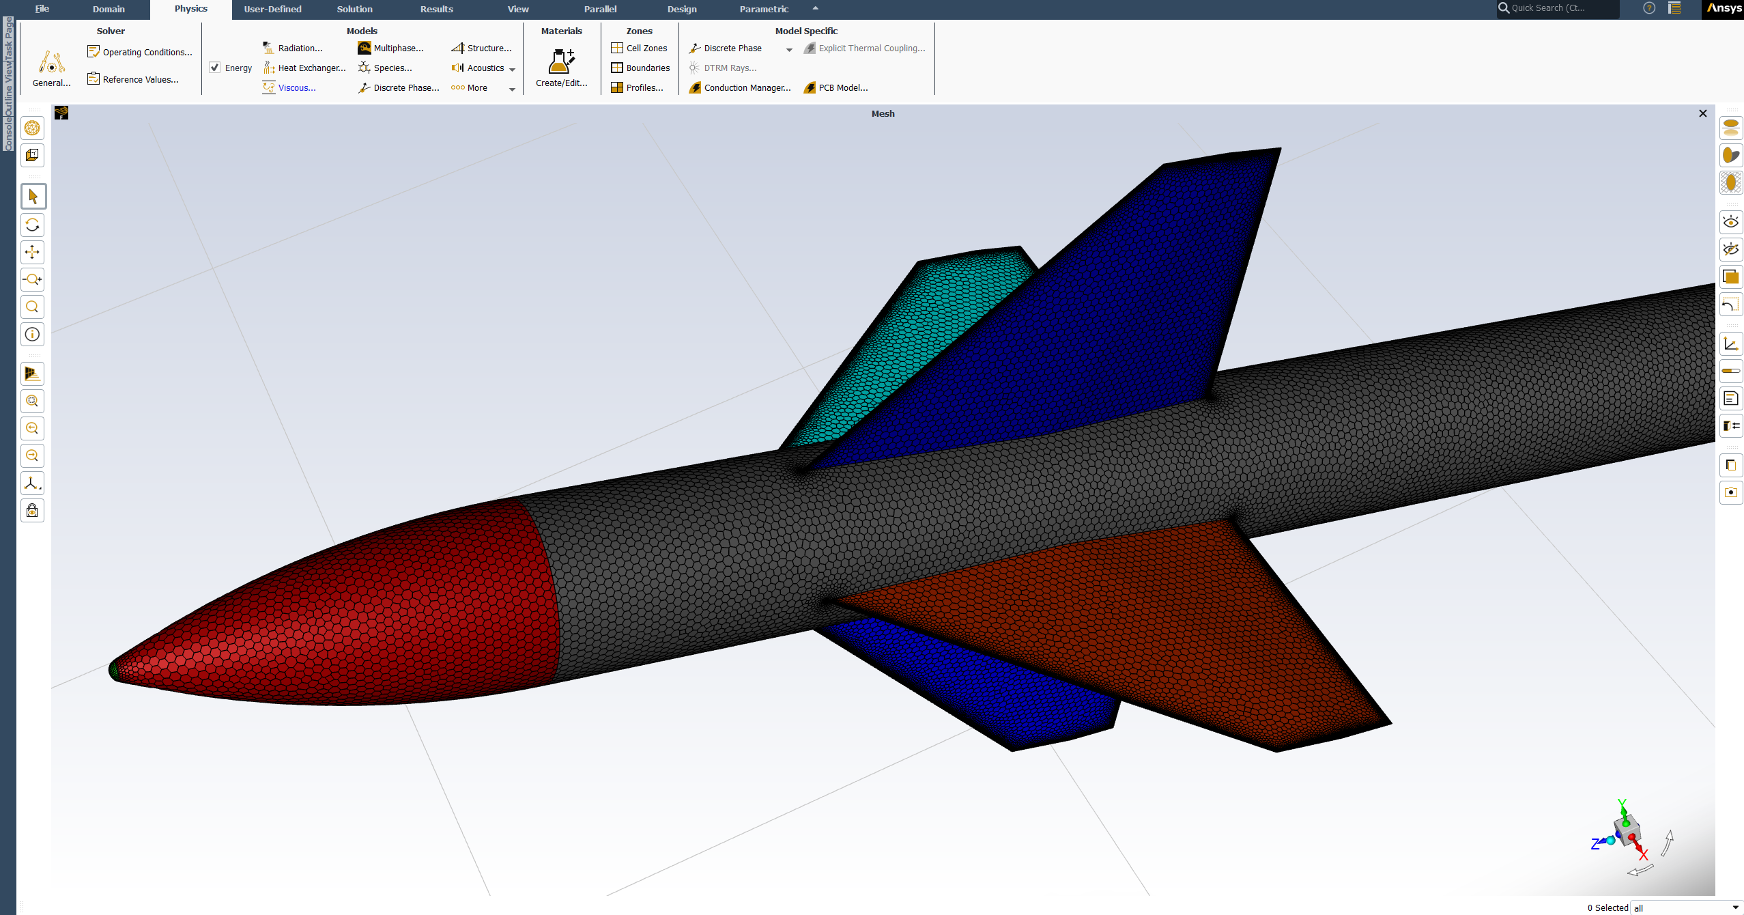Open the box display options icon

point(33,155)
